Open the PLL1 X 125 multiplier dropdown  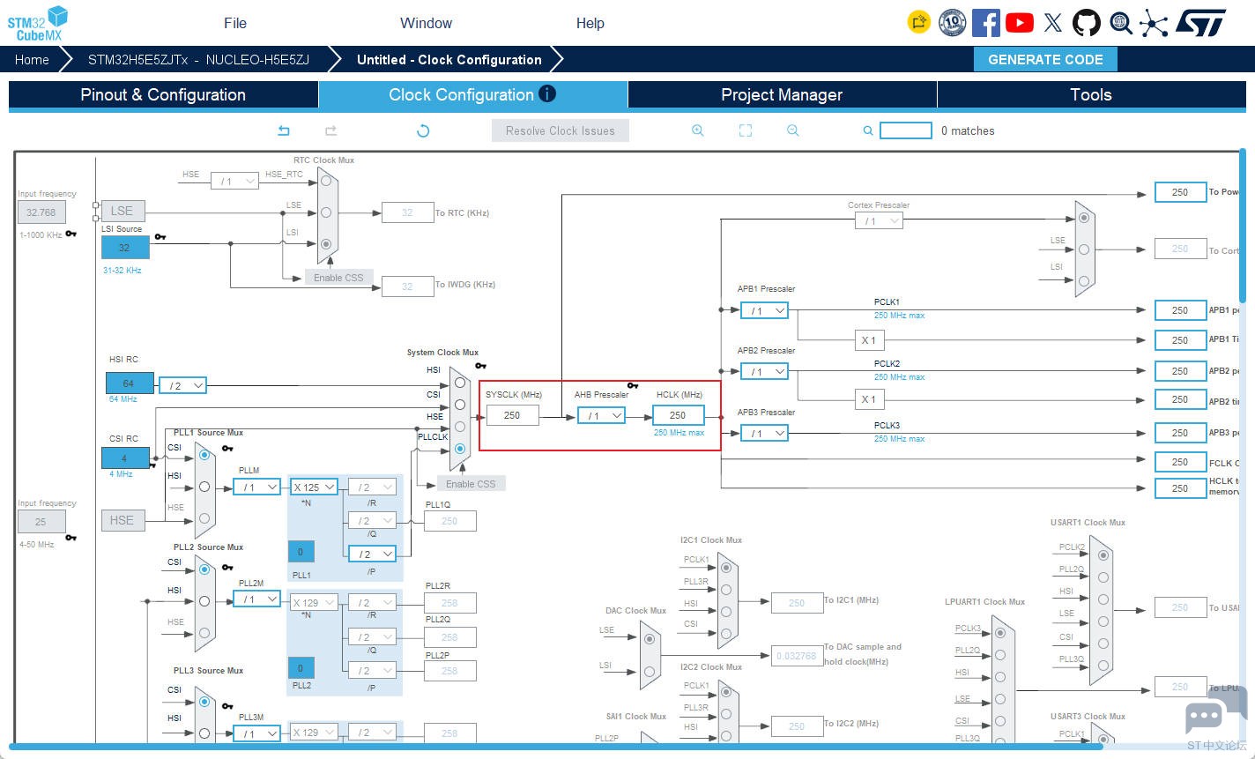pos(315,487)
